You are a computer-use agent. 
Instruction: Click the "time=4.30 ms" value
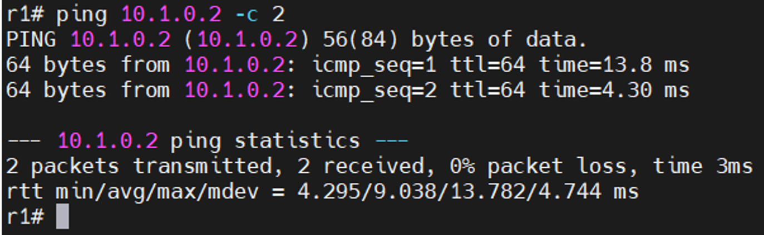pyautogui.click(x=614, y=91)
